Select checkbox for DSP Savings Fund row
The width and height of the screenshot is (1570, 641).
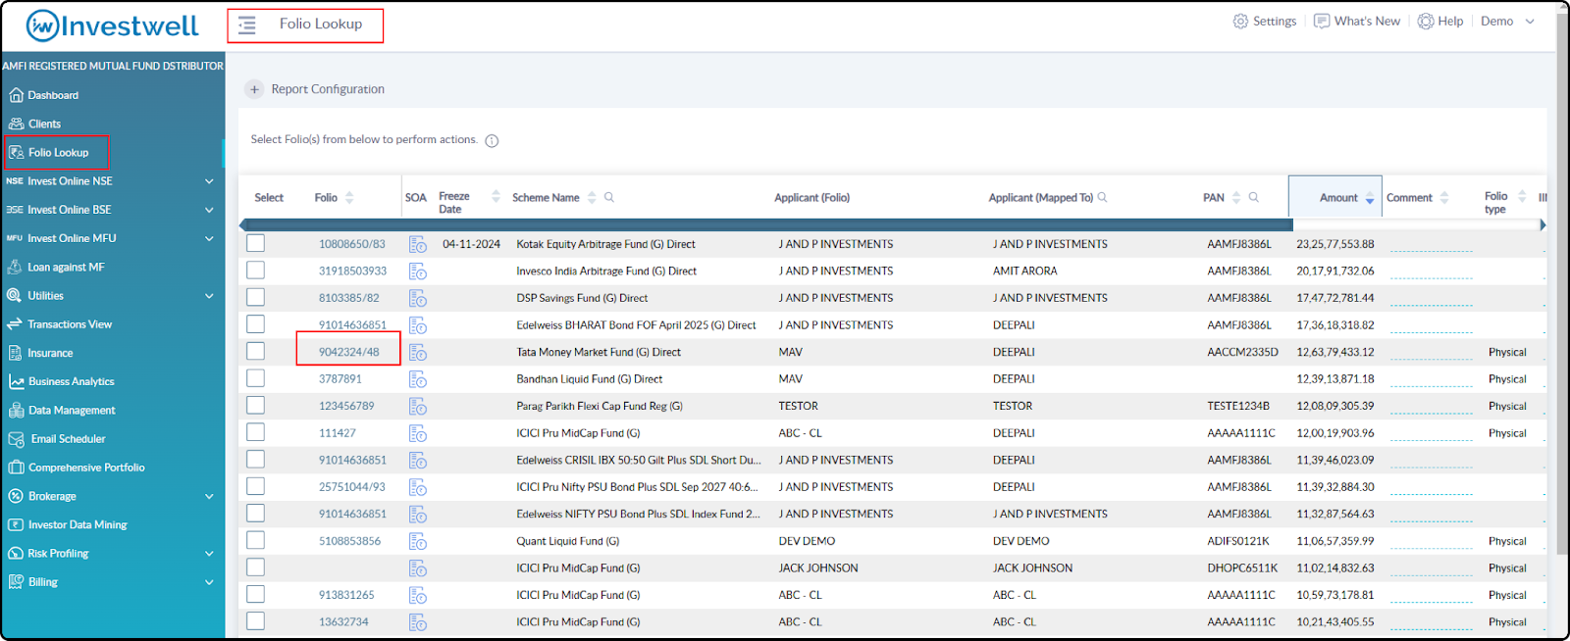tap(256, 297)
